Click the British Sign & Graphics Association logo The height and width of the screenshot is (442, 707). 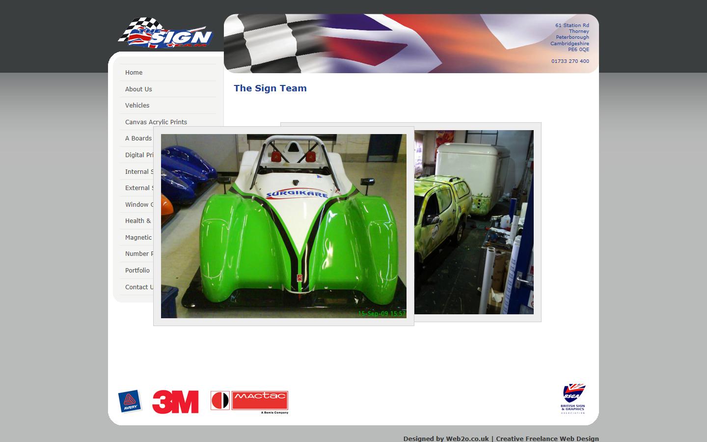point(573,399)
